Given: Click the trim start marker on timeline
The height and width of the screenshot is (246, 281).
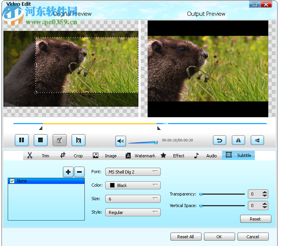Looking at the screenshot, I should tap(41, 128).
